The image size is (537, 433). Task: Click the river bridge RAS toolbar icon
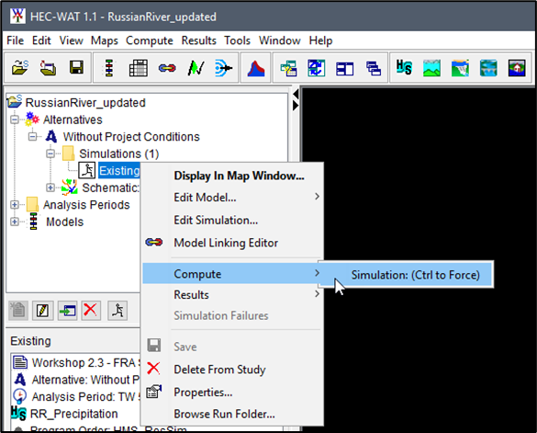tap(488, 68)
